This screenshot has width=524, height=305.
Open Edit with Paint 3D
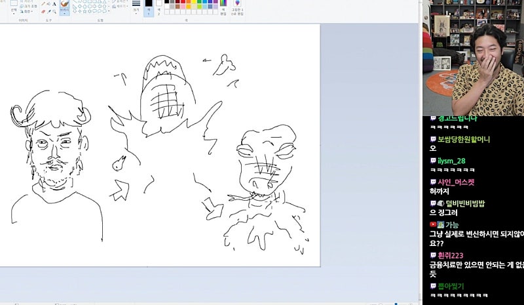pyautogui.click(x=237, y=7)
